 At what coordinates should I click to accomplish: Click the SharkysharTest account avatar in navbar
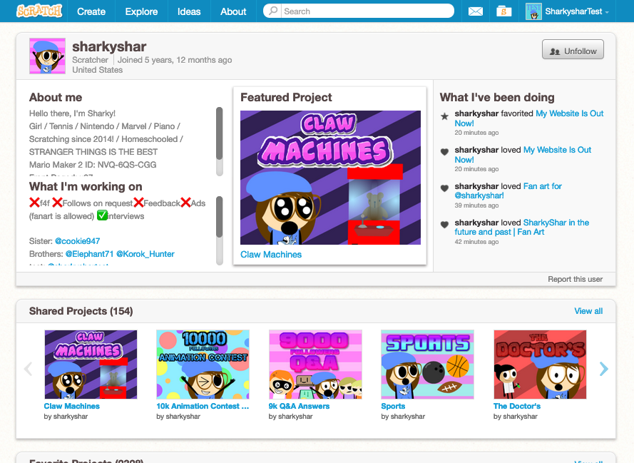(x=533, y=11)
